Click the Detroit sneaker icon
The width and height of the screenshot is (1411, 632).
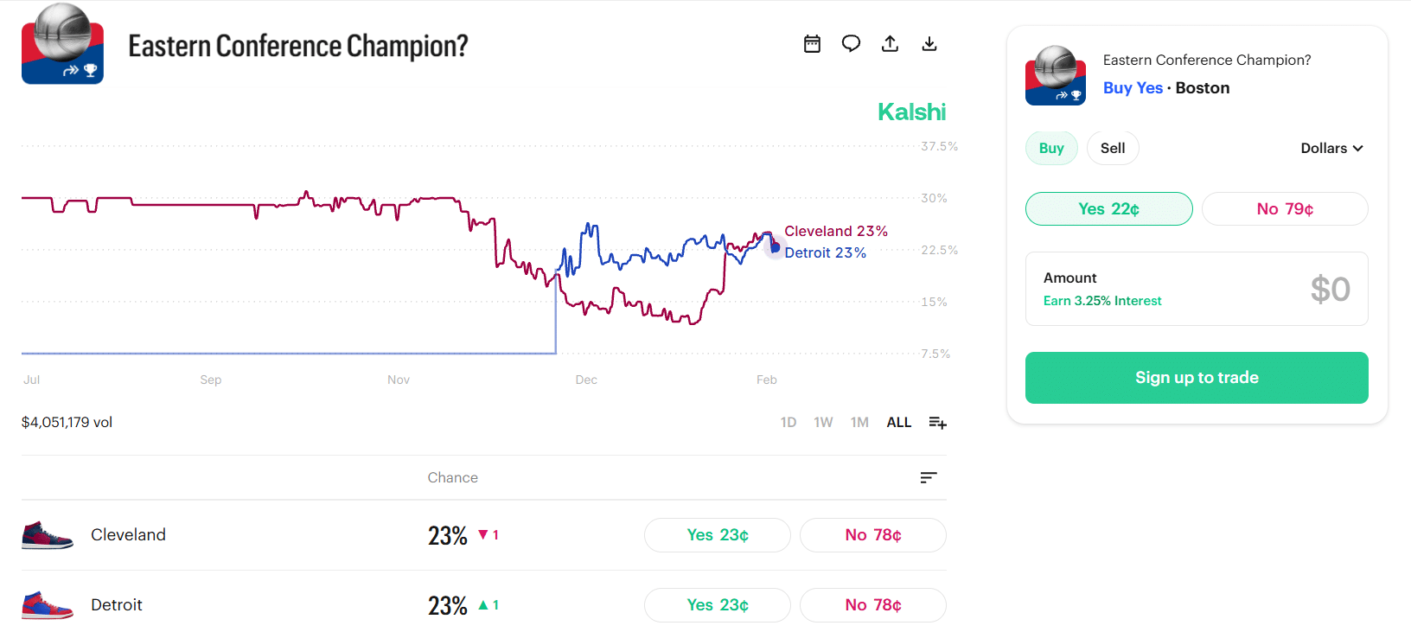pyautogui.click(x=48, y=605)
